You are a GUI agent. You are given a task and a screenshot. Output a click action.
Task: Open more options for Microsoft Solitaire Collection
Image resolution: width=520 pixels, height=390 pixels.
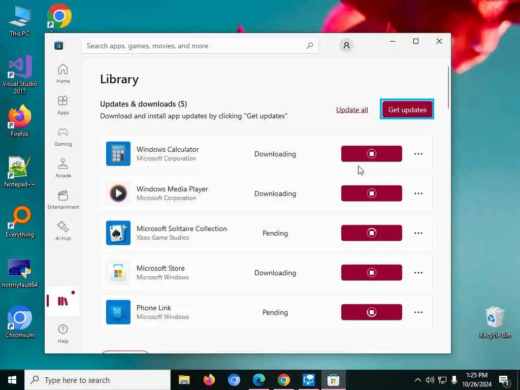(x=418, y=233)
